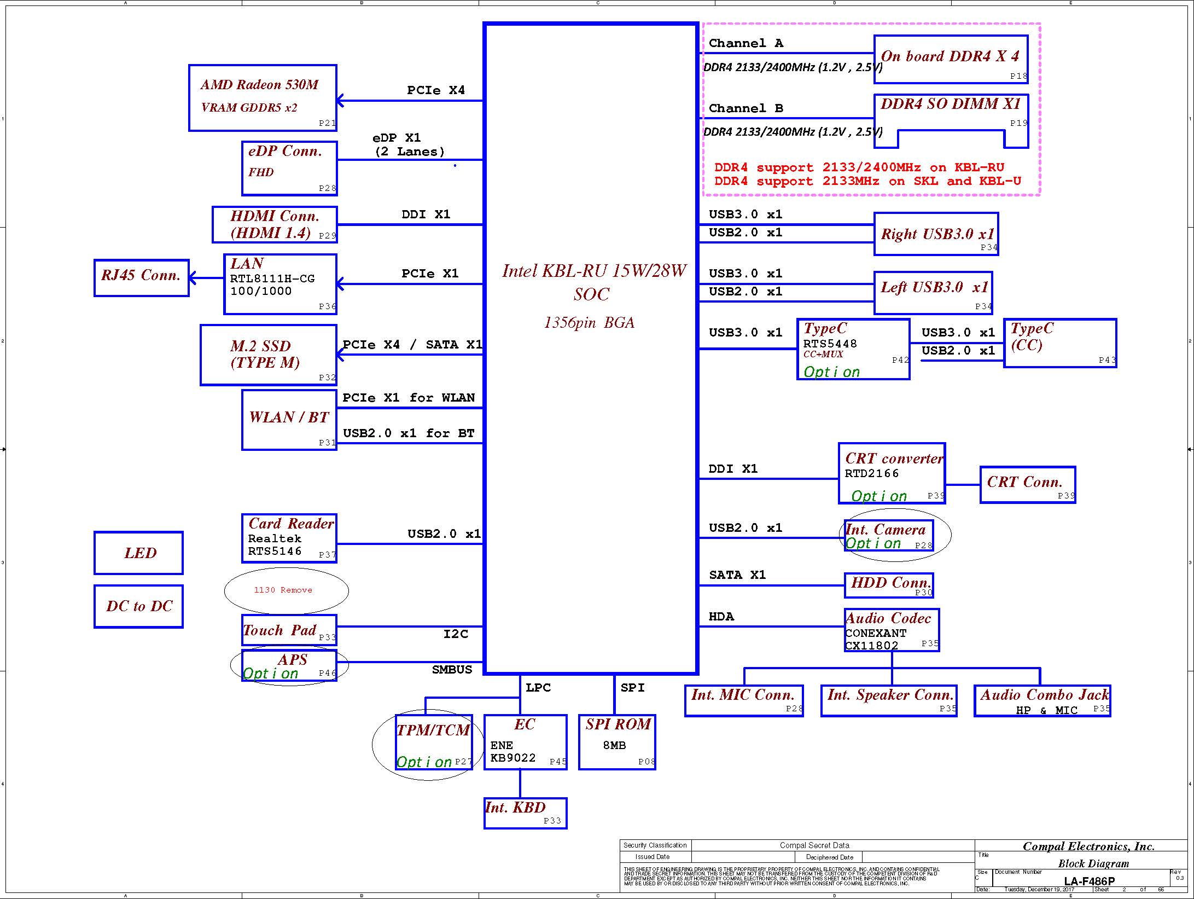Click the 'I2C' bus label
The image size is (1194, 899).
(456, 634)
